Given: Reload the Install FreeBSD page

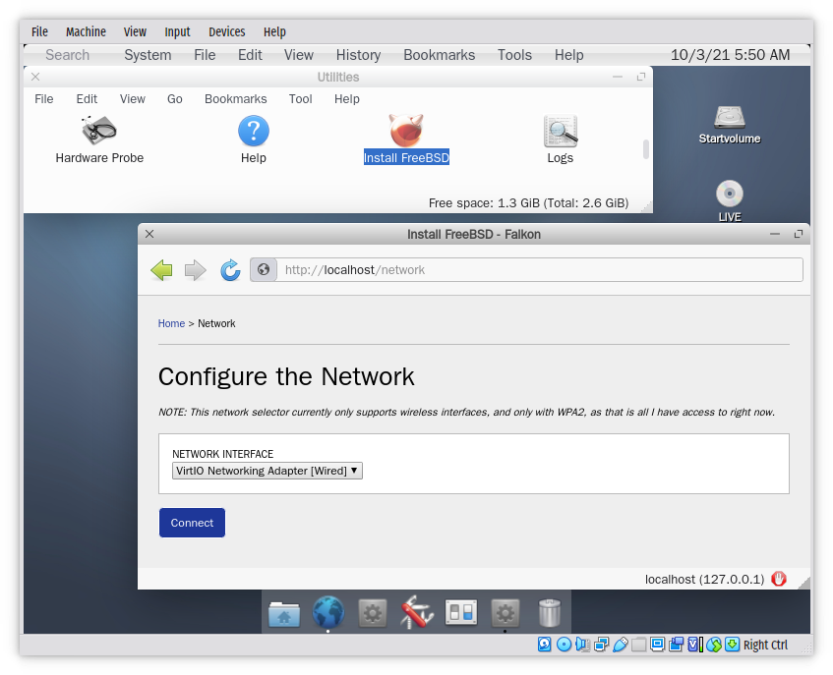Looking at the screenshot, I should 230,270.
